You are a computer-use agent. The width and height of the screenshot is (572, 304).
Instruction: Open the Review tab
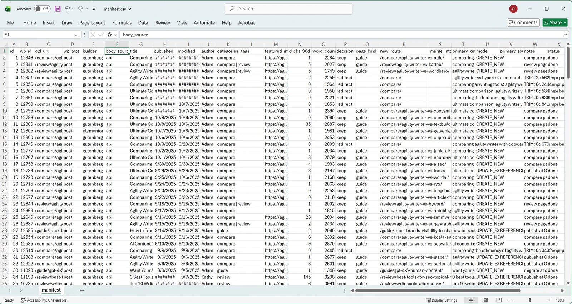click(163, 22)
